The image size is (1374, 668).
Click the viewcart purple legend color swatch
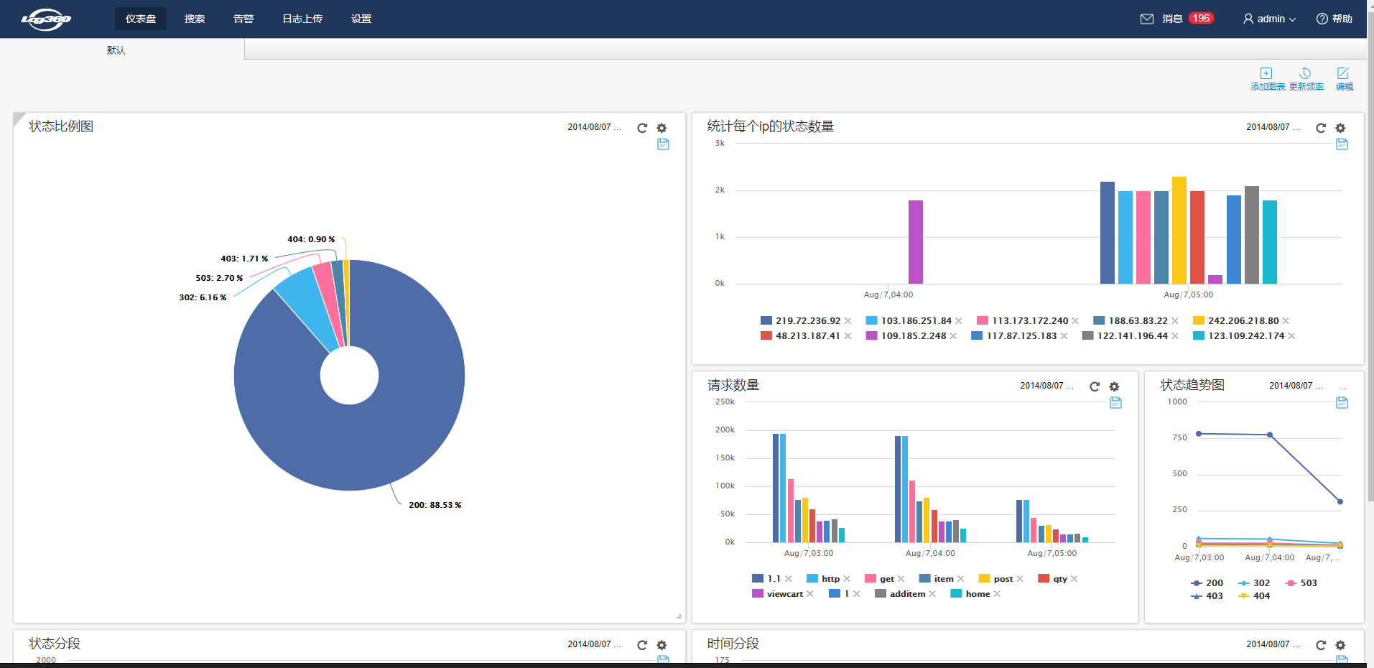pos(758,594)
